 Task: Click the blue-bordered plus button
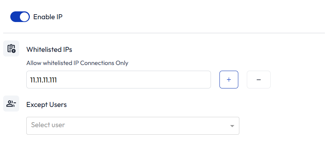point(229,80)
